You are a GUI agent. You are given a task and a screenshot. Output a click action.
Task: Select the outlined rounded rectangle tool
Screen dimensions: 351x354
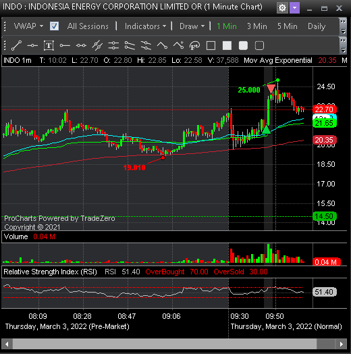pos(259,46)
